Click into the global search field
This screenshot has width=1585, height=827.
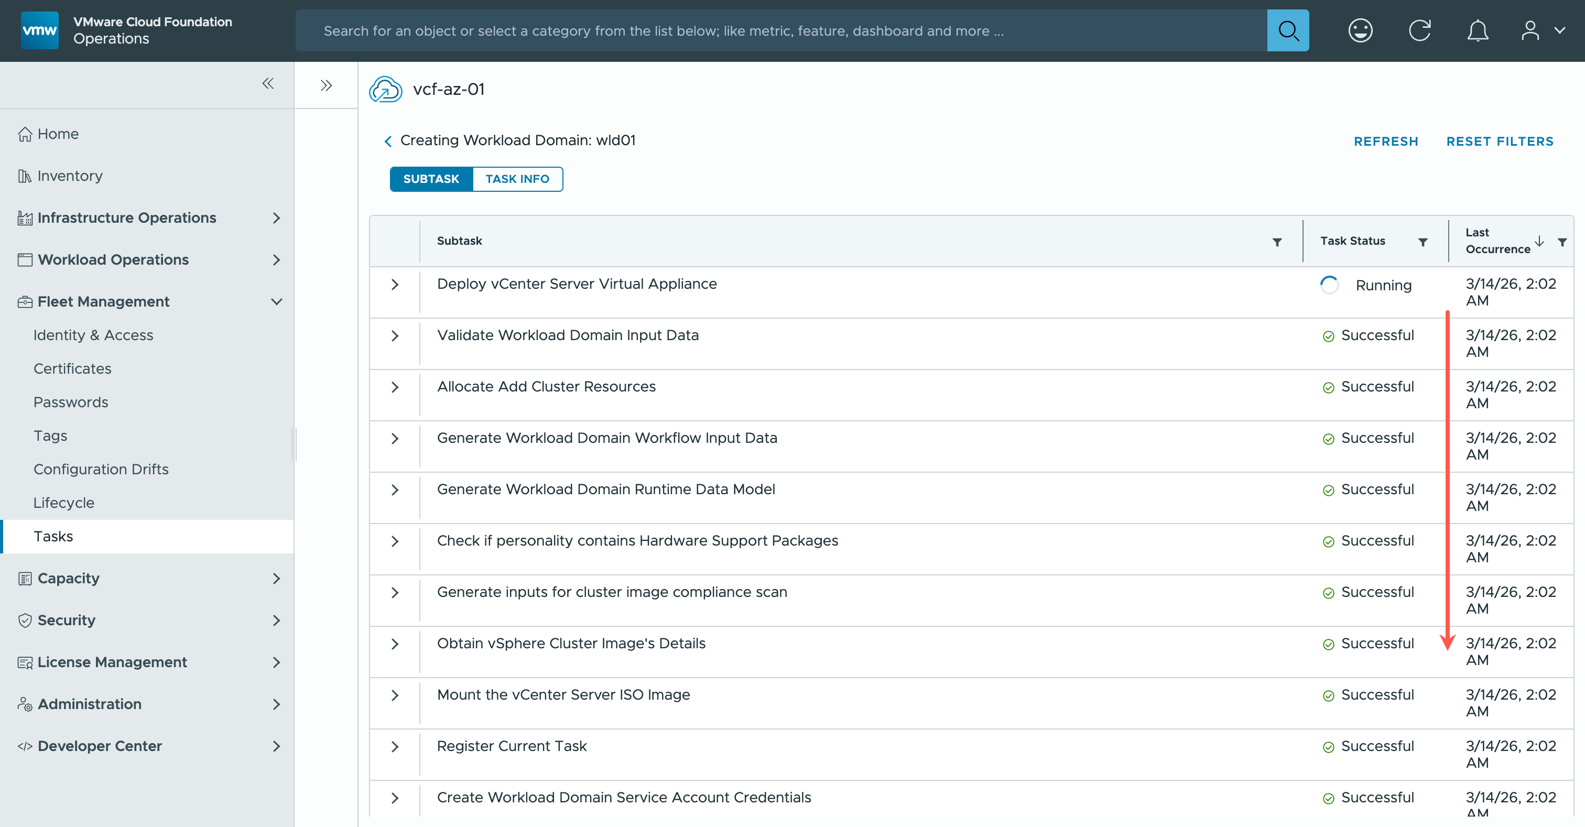781,31
